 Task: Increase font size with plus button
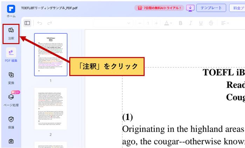point(156,23)
